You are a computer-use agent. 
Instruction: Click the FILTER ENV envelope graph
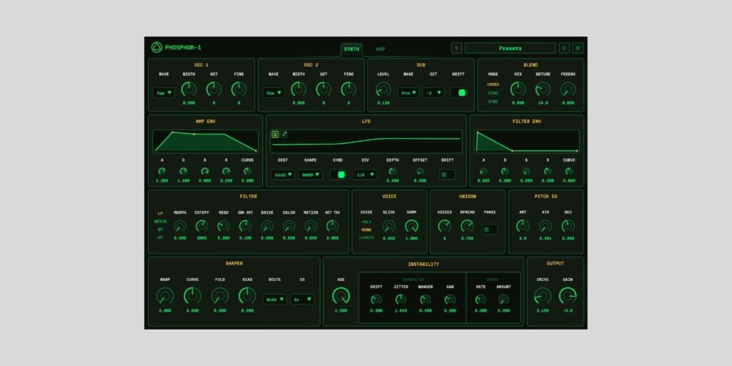(x=527, y=142)
